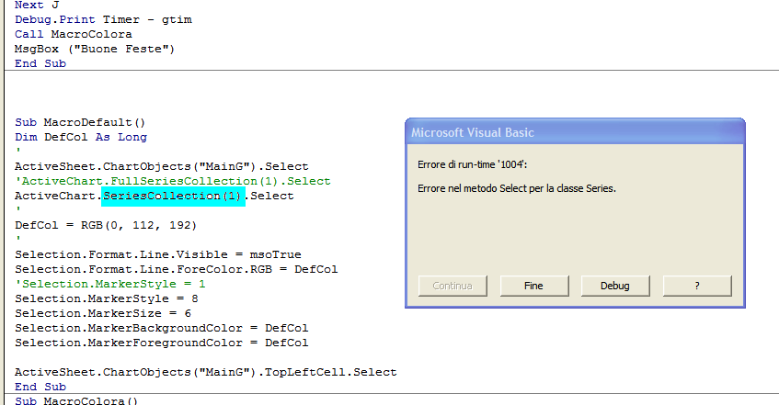Click the line 'Call MacroColora'
The width and height of the screenshot is (779, 405).
point(74,34)
